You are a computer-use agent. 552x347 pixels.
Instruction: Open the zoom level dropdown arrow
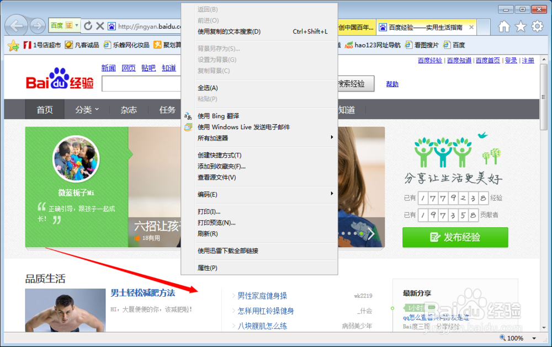pyautogui.click(x=534, y=338)
